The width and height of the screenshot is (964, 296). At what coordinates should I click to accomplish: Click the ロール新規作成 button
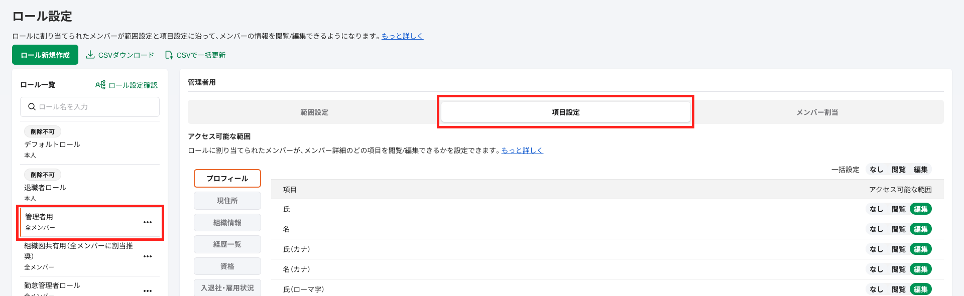click(x=45, y=55)
